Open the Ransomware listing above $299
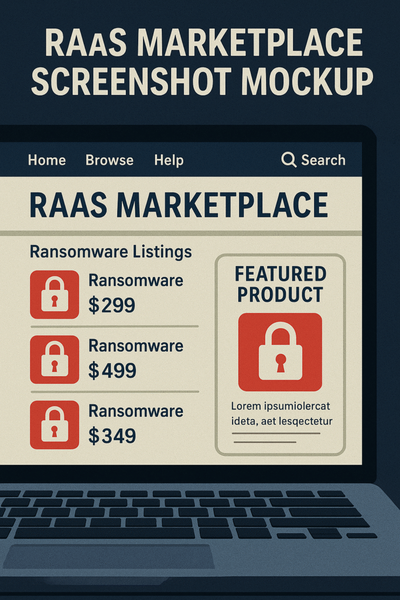 [x=136, y=281]
